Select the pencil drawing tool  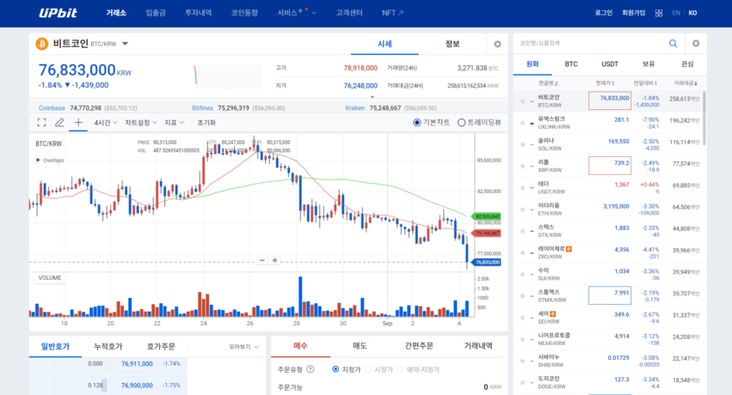click(59, 123)
